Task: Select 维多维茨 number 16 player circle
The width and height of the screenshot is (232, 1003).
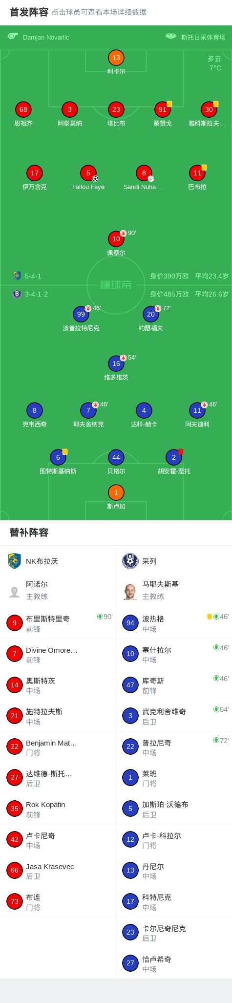Action: click(116, 363)
